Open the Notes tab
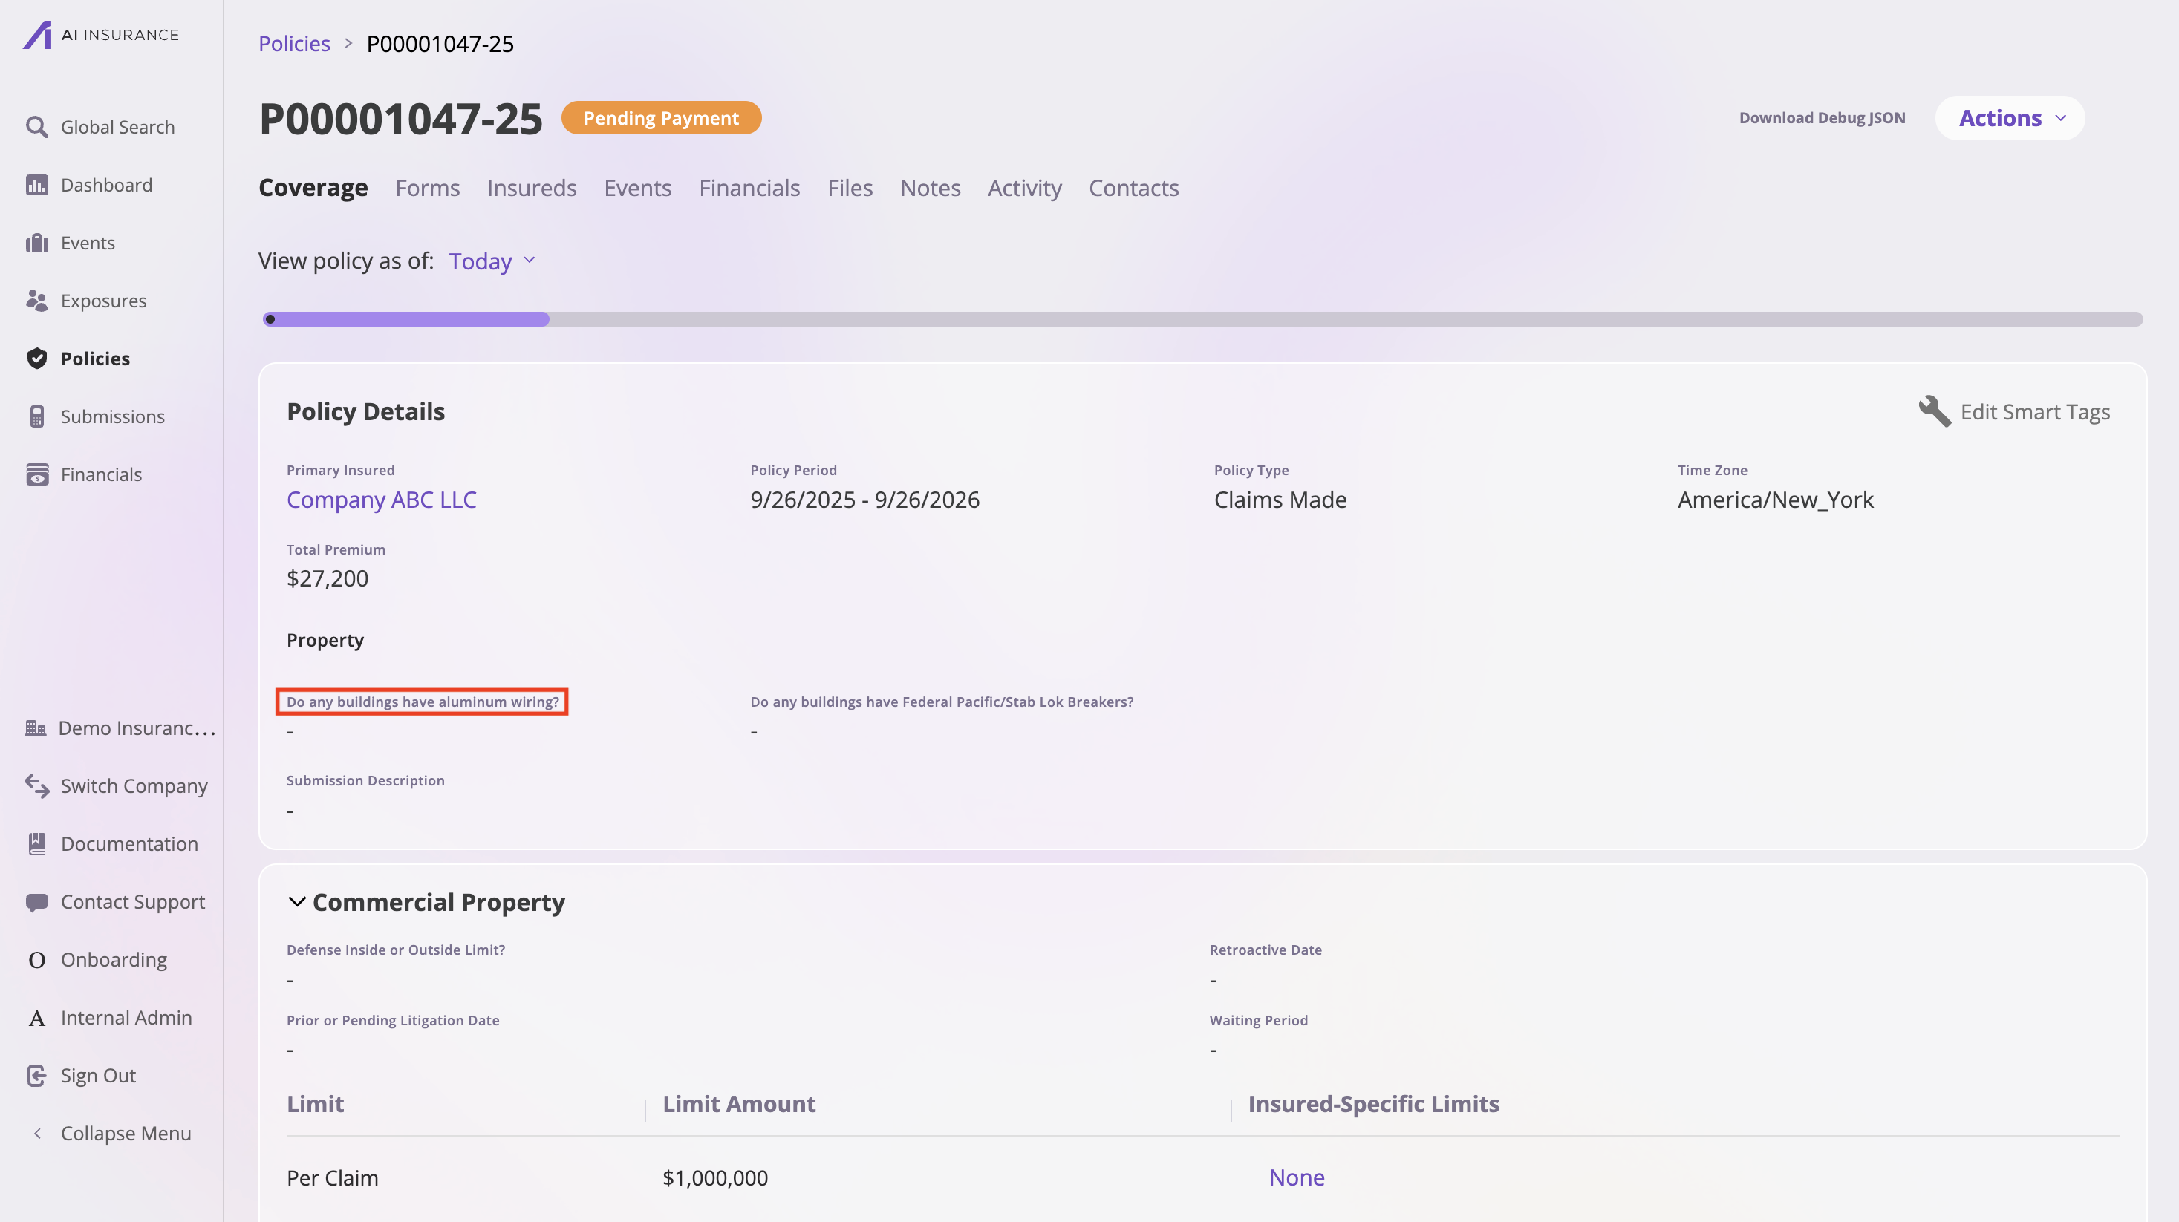This screenshot has width=2179, height=1222. (x=930, y=188)
